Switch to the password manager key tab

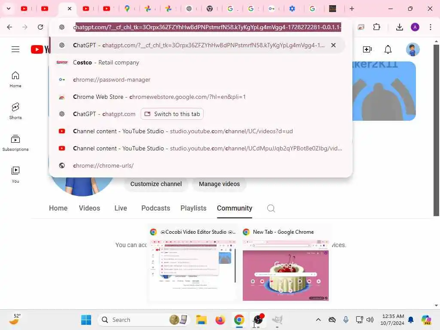pyautogui.click(x=272, y=9)
